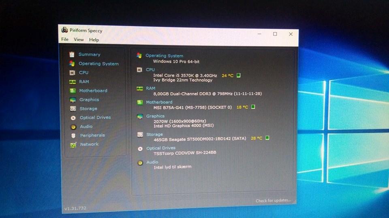Screen dimensions: 389x218
Task: Open Peripherals section label in sidebar
Action: 92,135
